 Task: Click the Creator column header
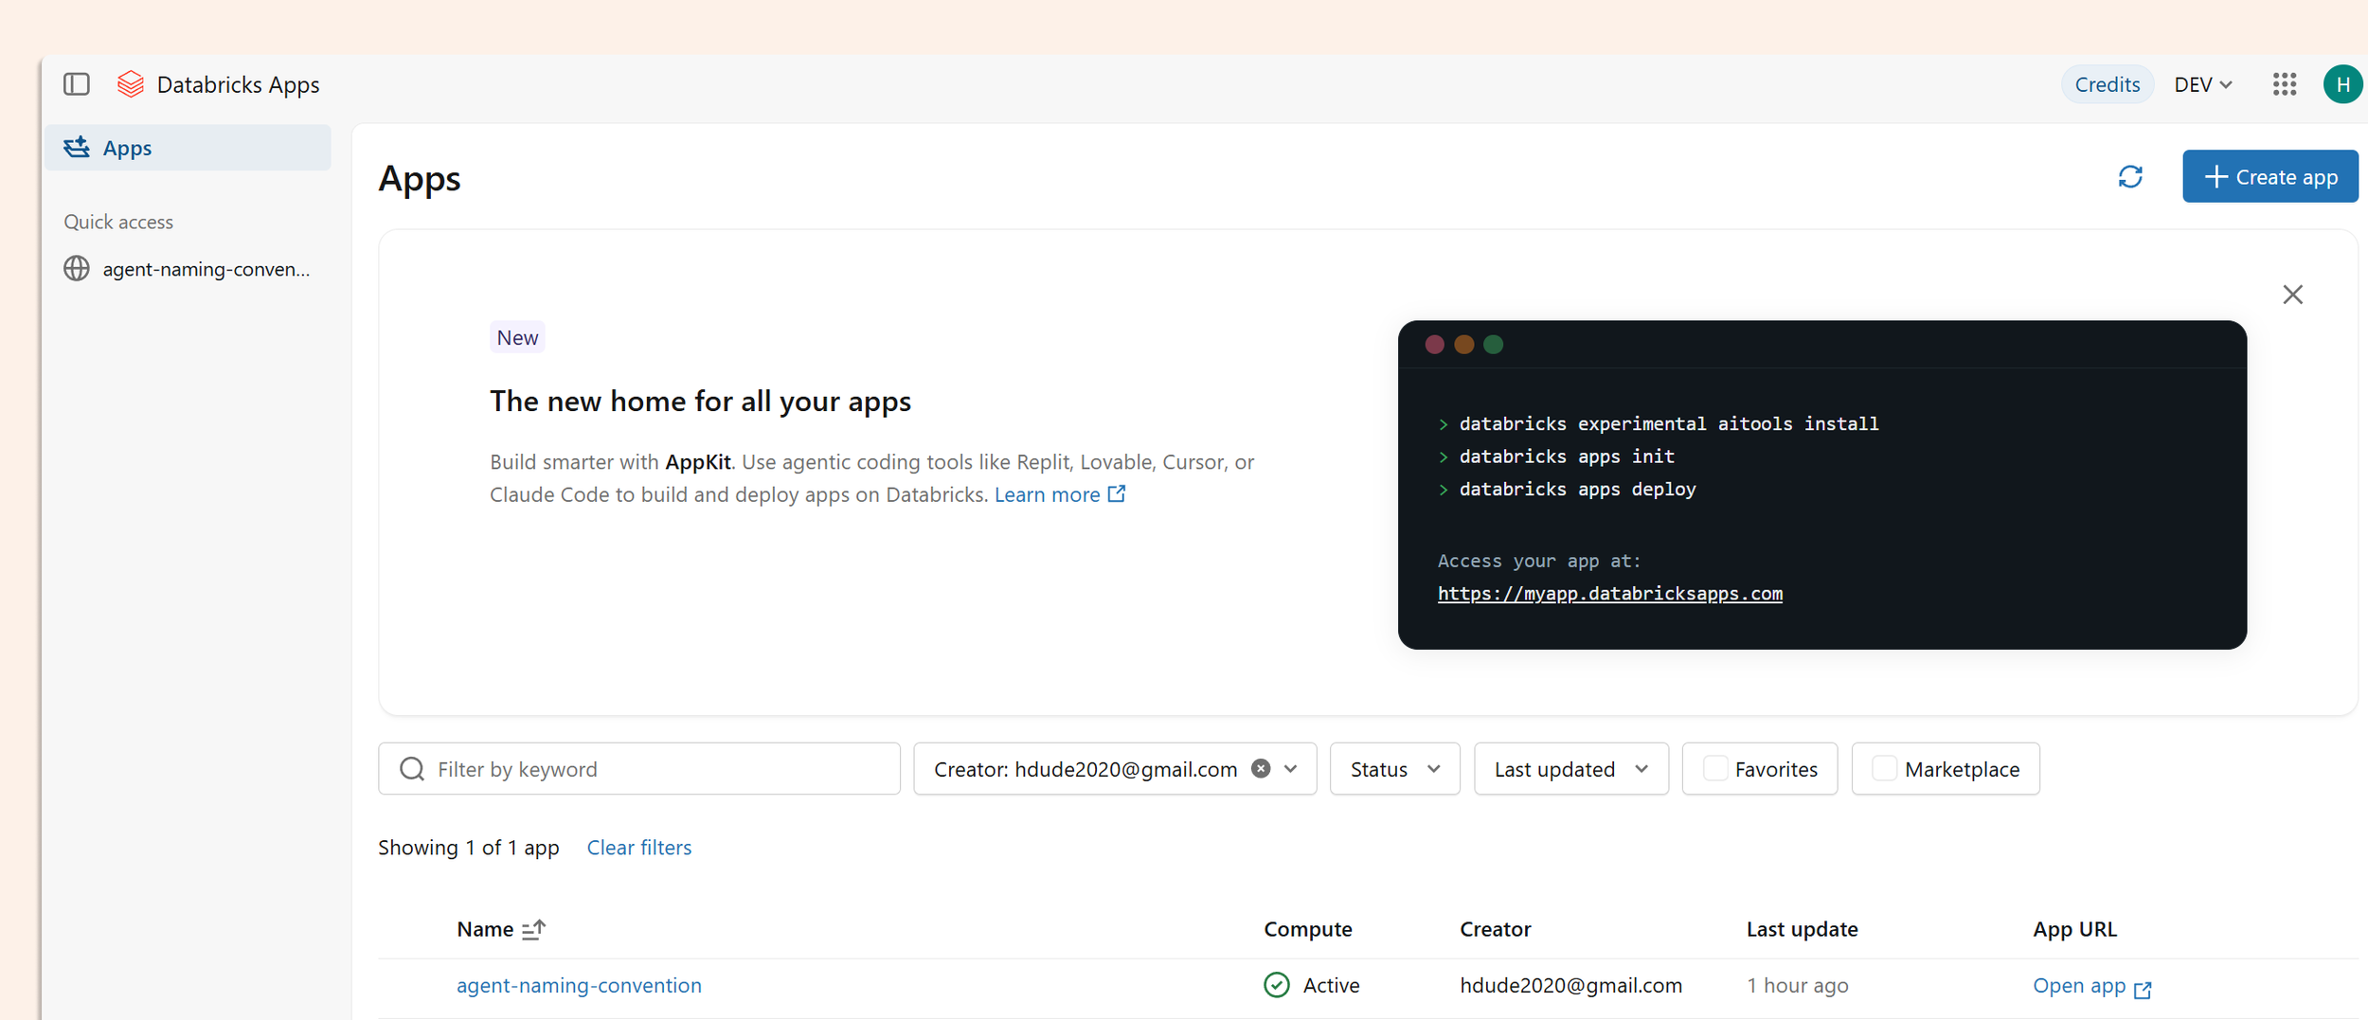coord(1495,929)
